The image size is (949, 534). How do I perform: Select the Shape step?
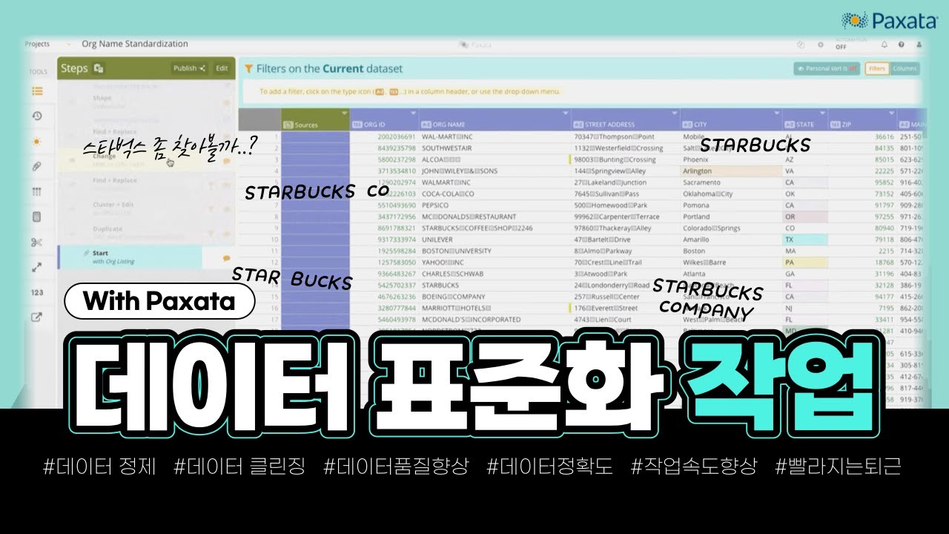coord(146,101)
